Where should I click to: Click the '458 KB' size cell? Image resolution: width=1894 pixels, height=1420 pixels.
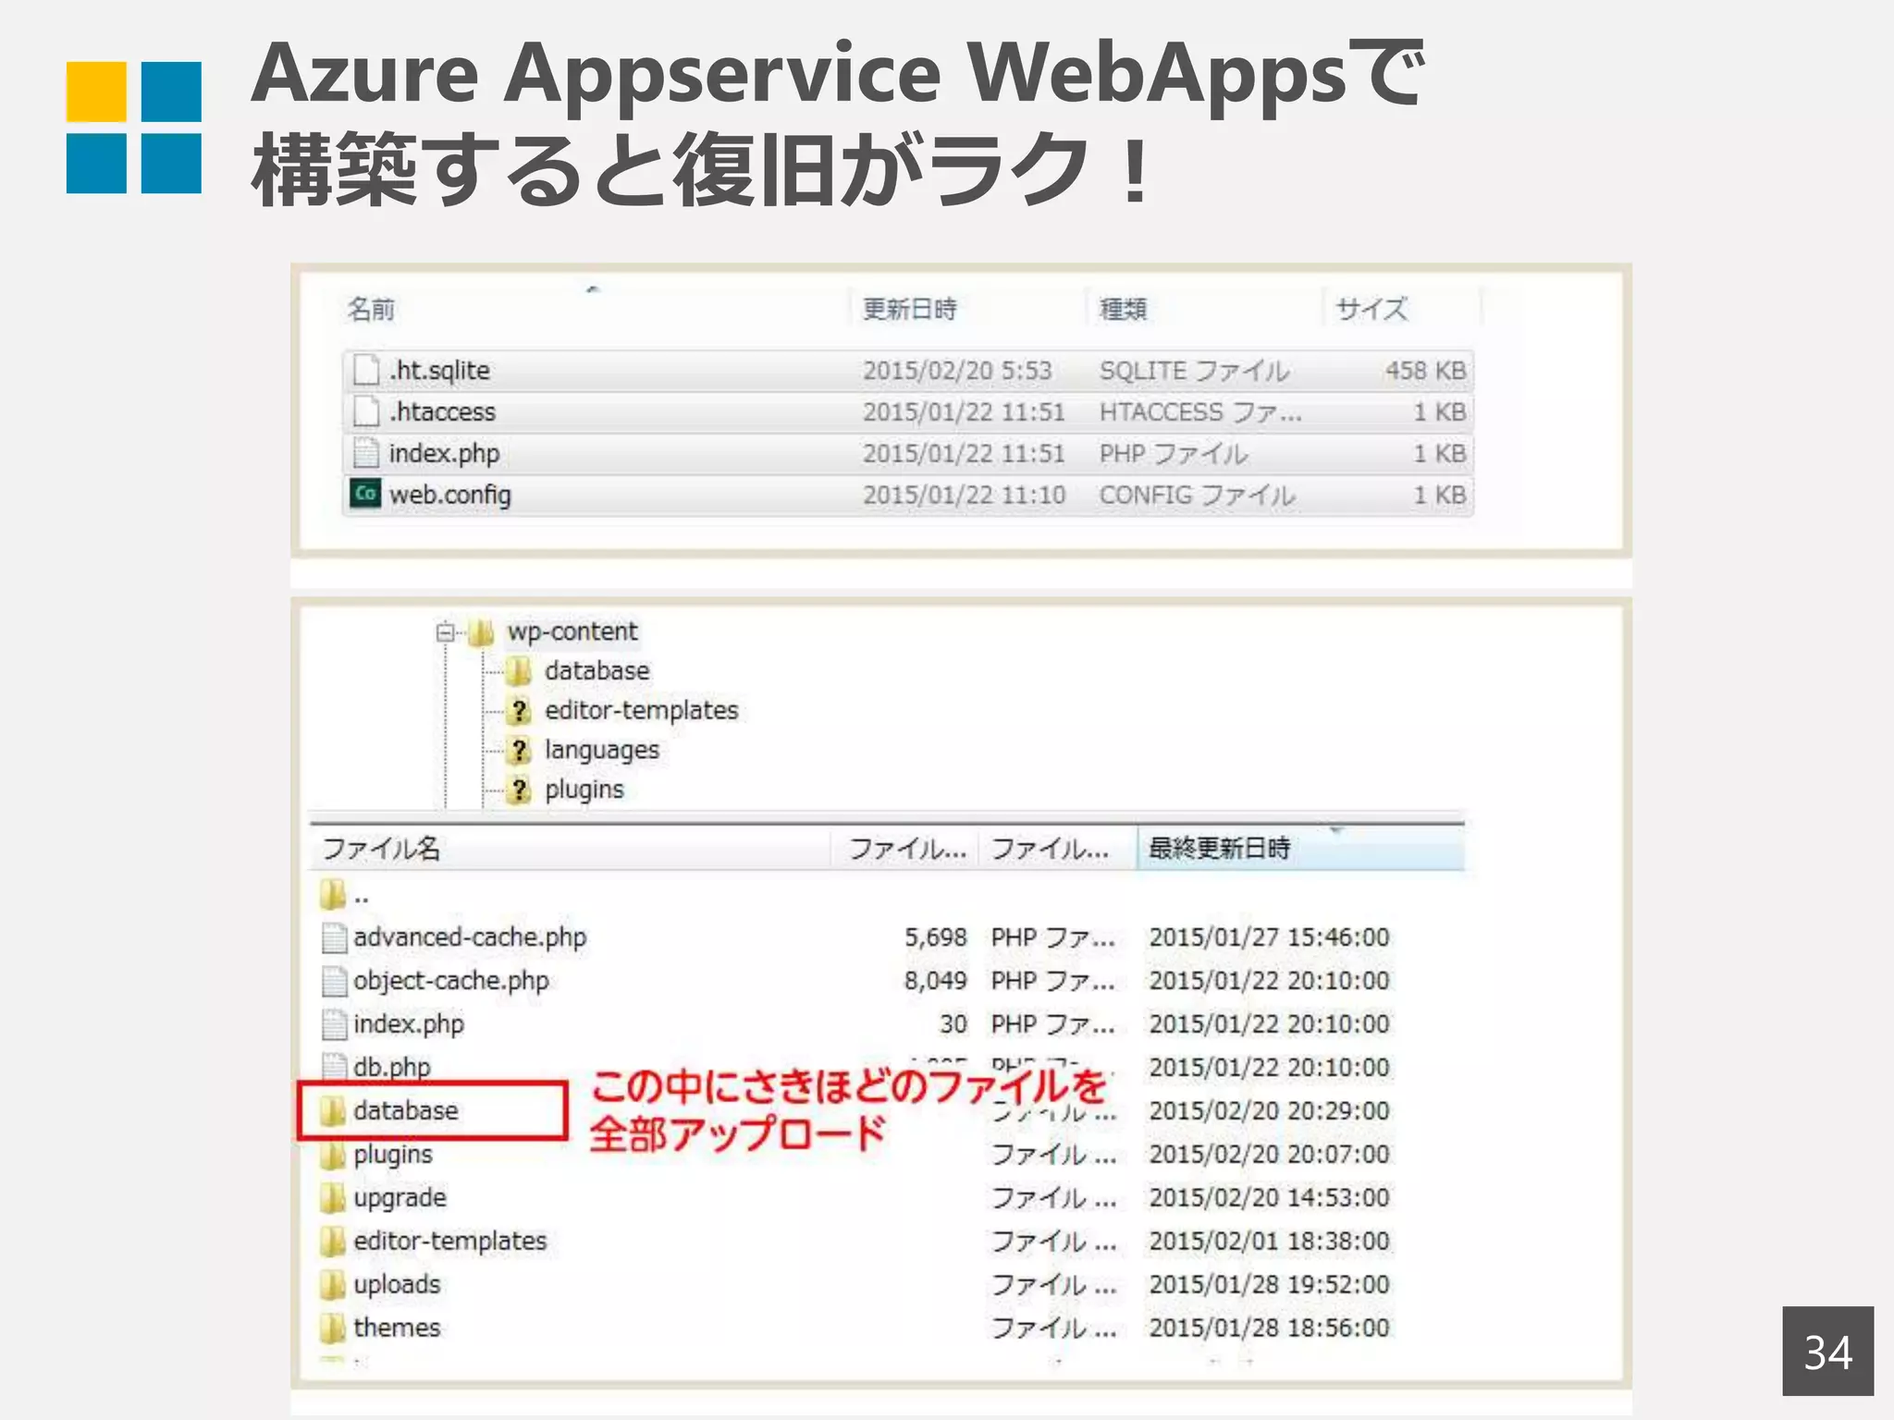click(1425, 371)
